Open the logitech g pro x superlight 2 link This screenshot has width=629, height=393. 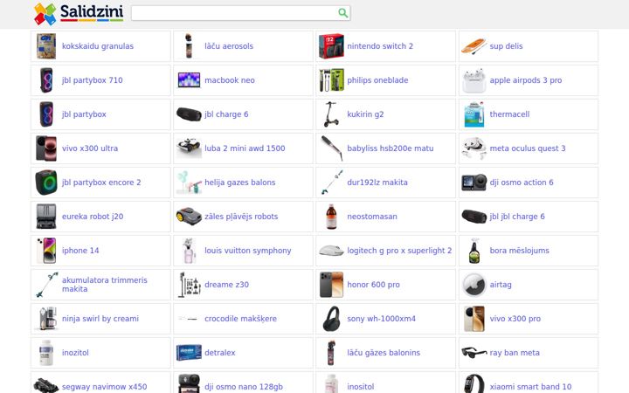point(399,251)
